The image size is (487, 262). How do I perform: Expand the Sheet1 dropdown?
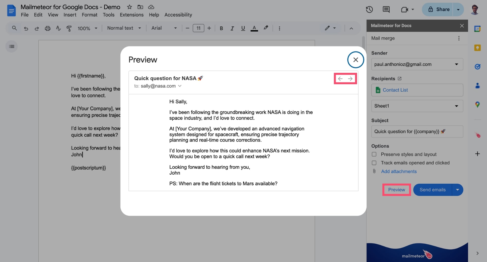point(417,106)
